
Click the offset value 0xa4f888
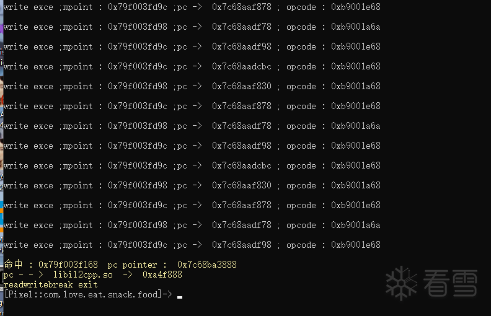[162, 274]
